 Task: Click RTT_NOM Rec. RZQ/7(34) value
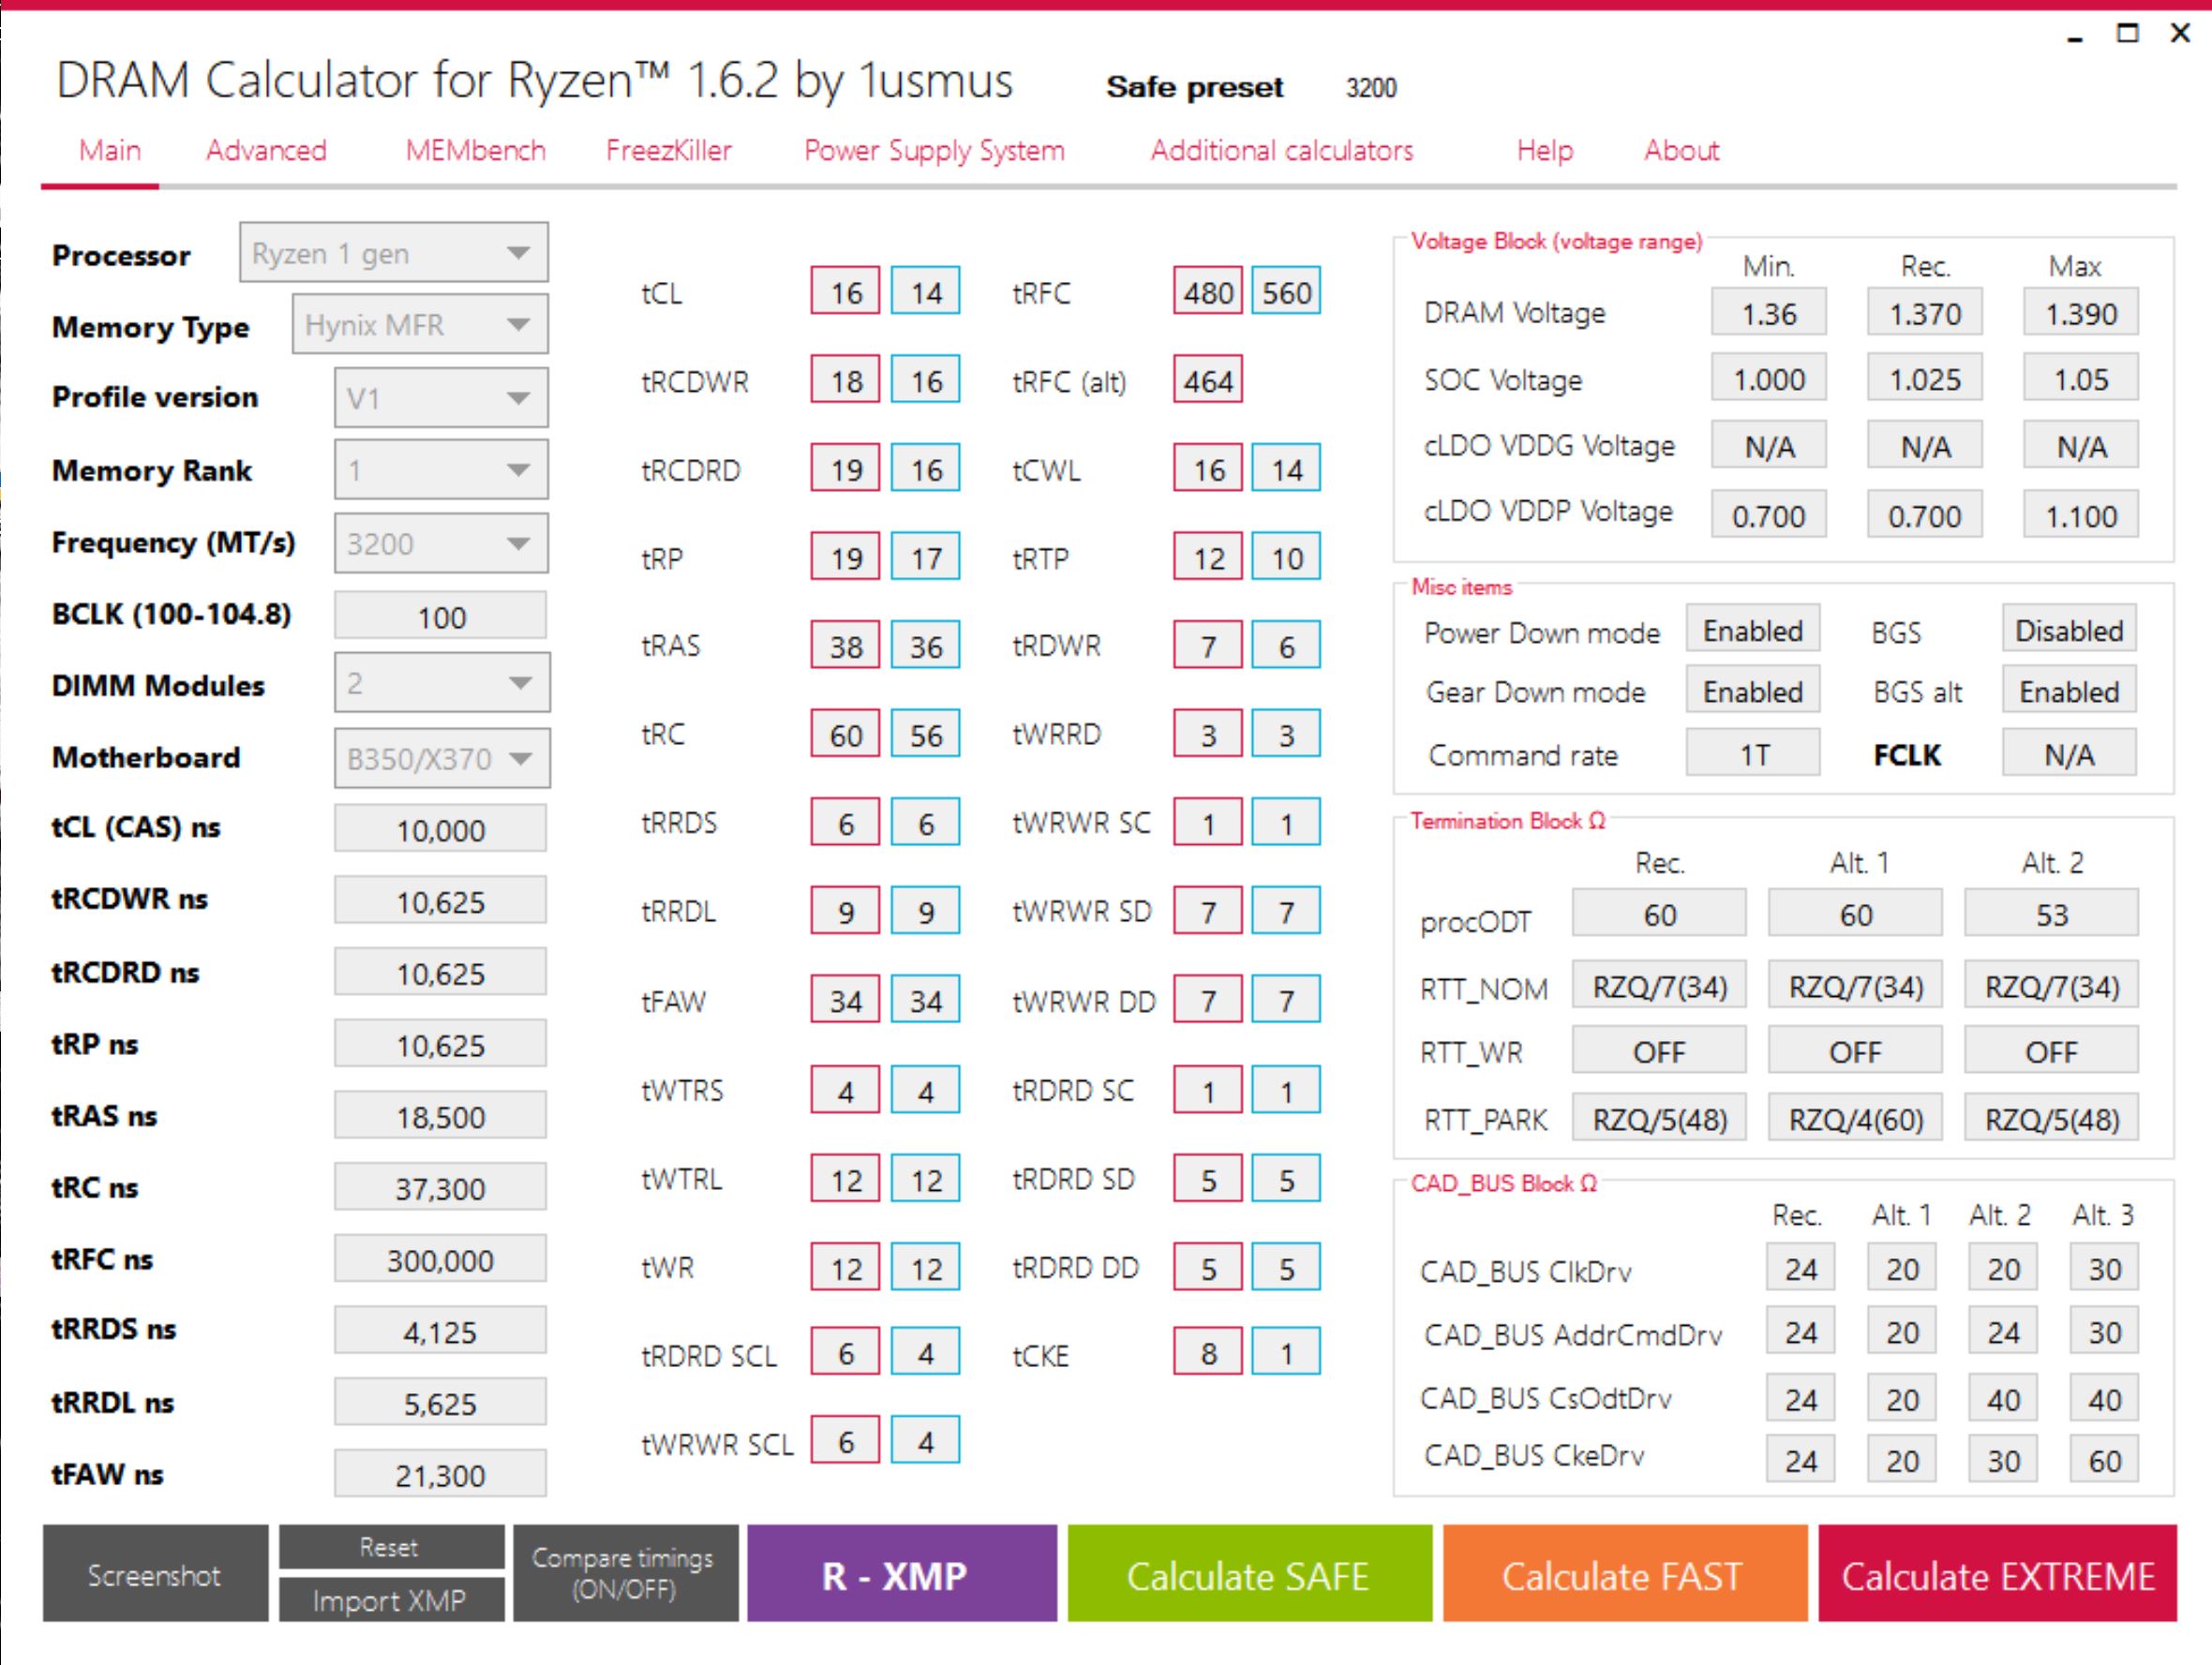(x=1660, y=986)
